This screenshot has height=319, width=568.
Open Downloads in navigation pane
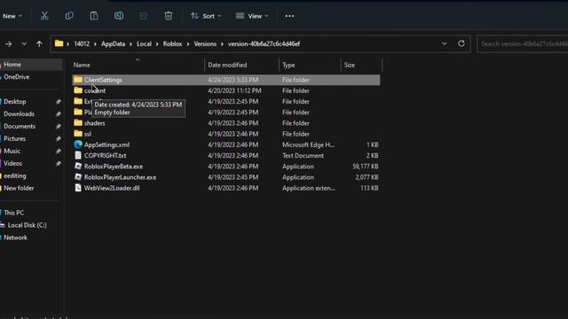coord(19,114)
